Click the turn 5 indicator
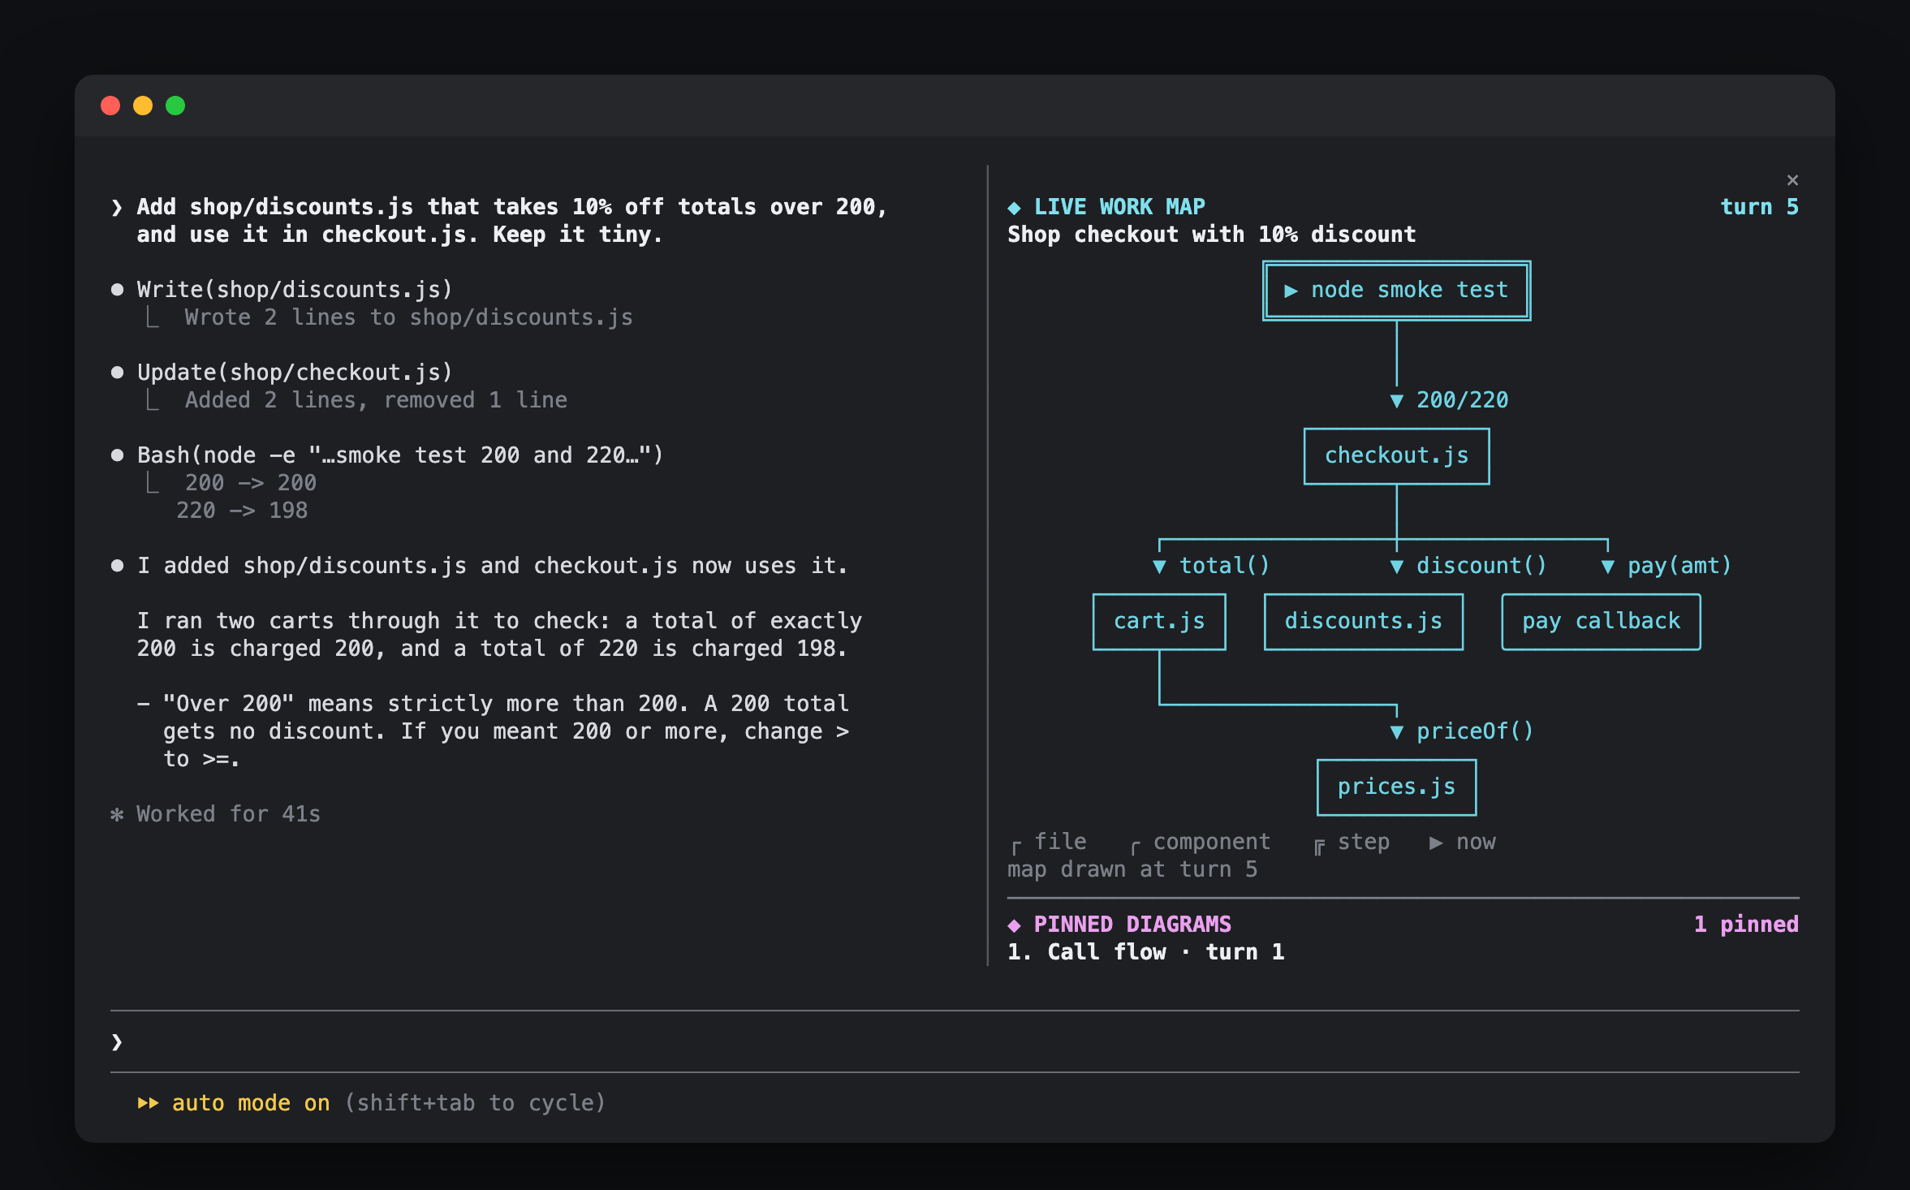Viewport: 1910px width, 1190px height. 1759,207
